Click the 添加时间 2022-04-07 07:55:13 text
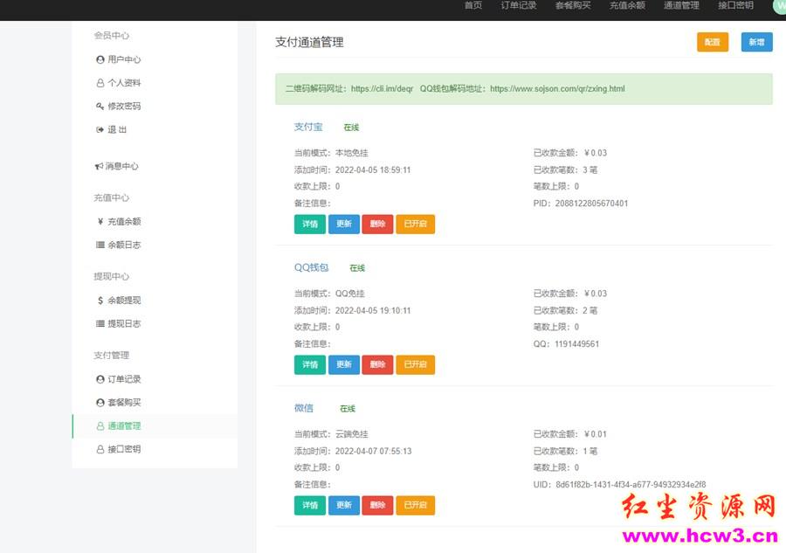 coord(353,452)
